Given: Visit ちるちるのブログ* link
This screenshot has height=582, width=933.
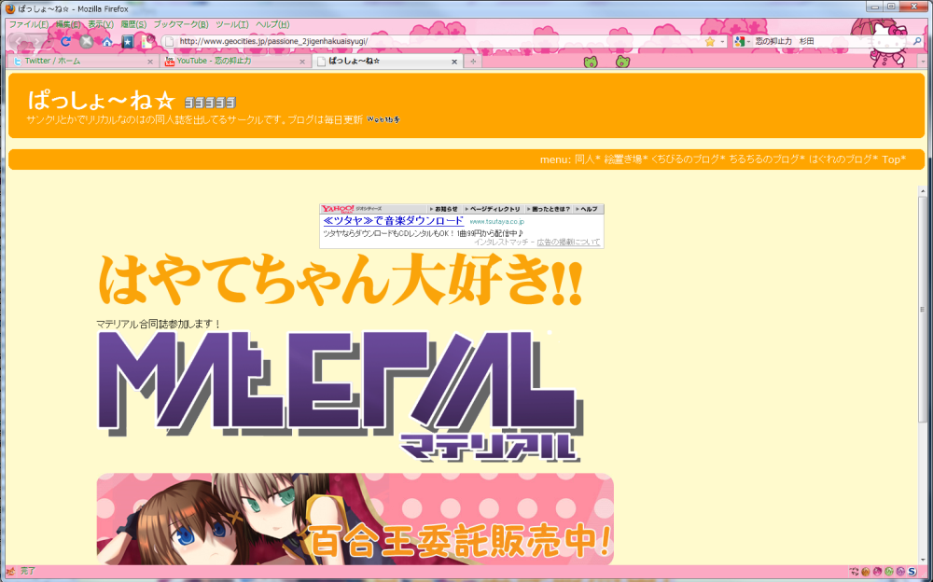Looking at the screenshot, I should (x=767, y=159).
